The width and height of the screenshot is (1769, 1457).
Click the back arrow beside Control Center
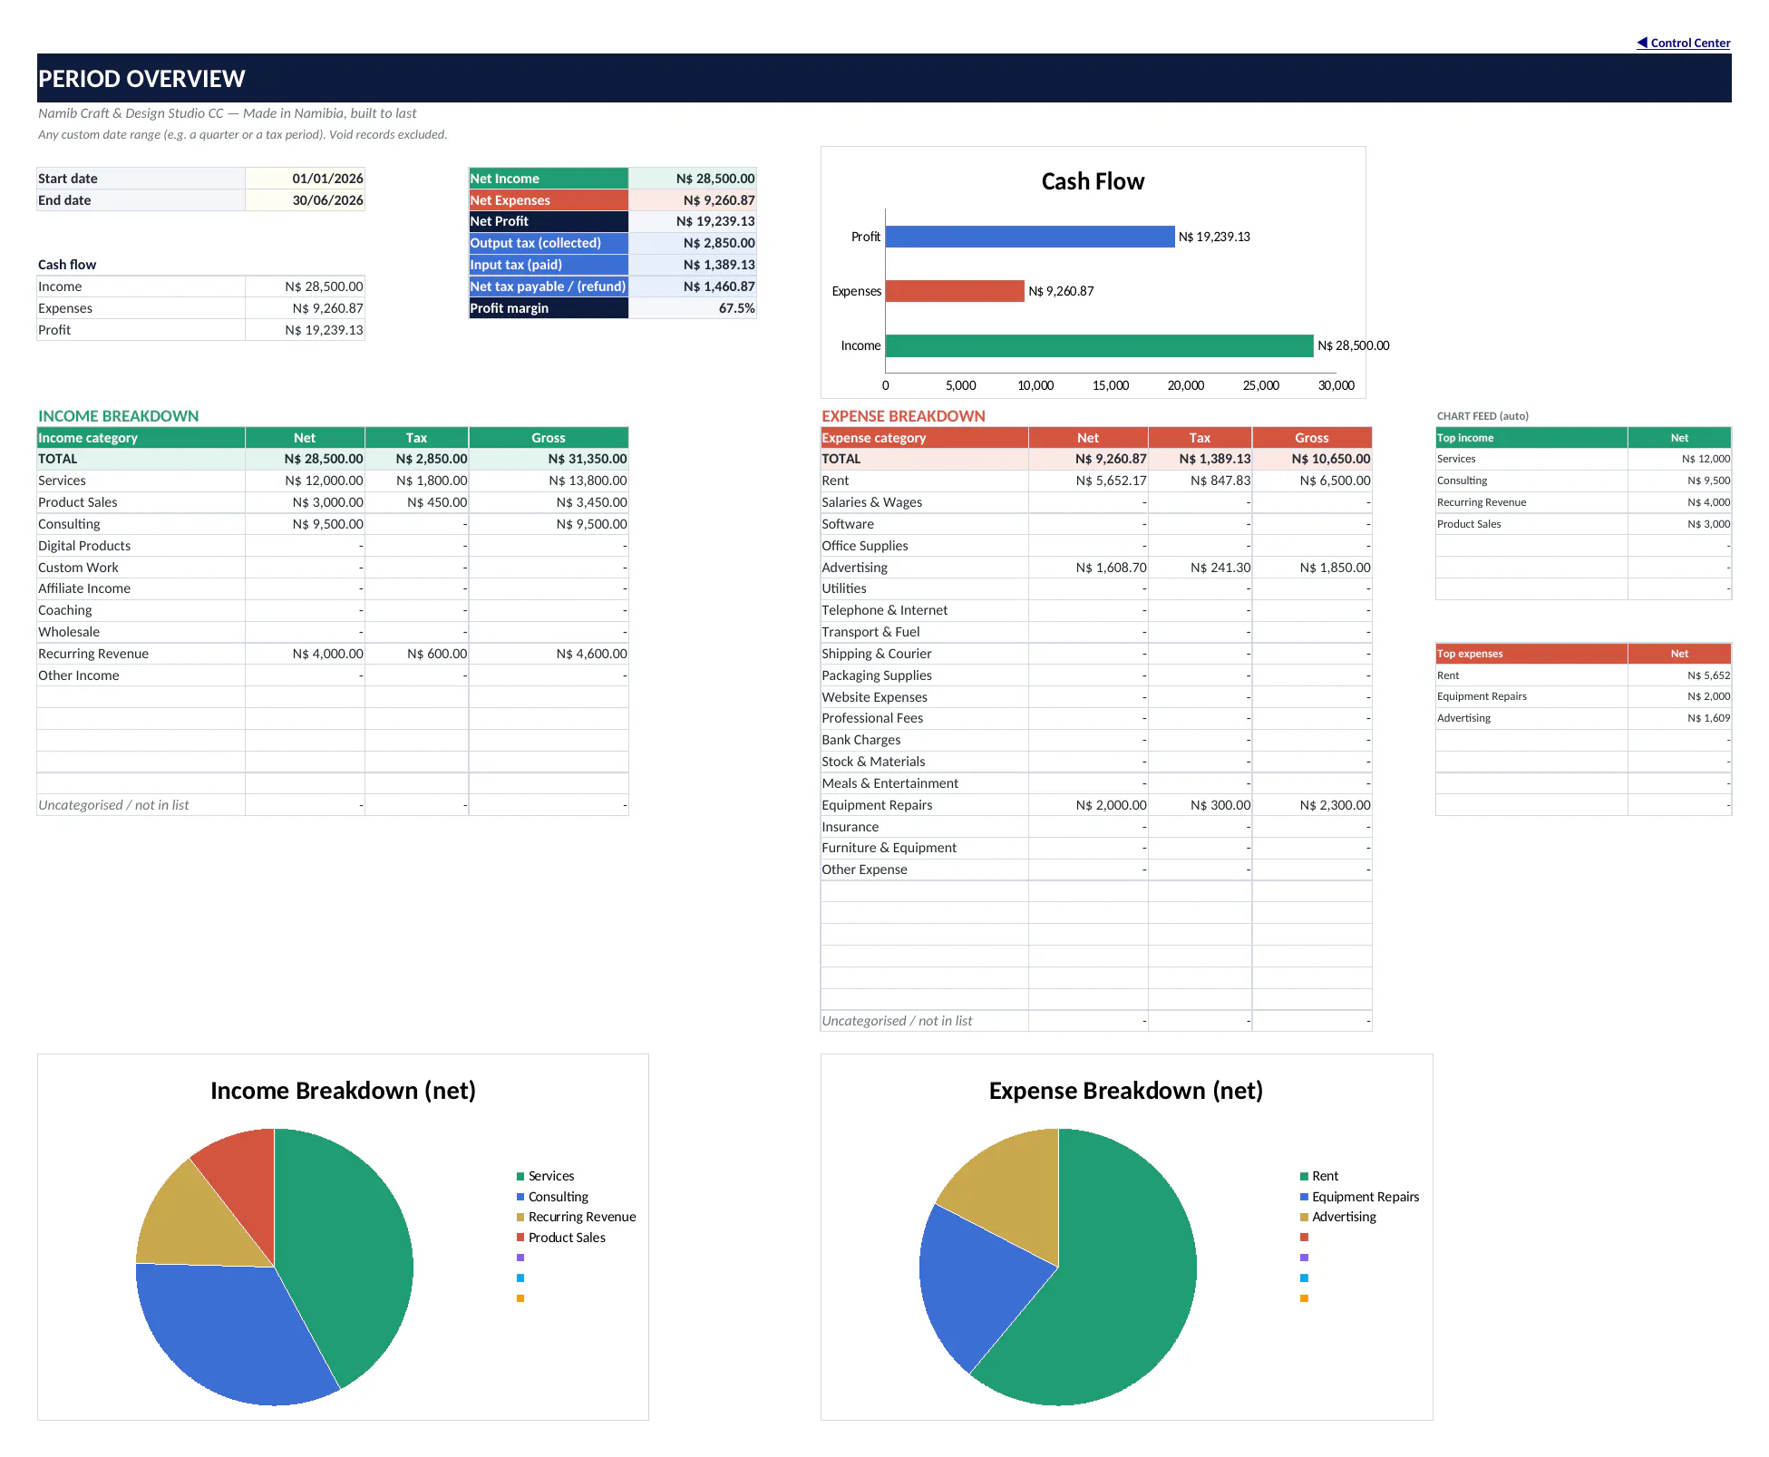tap(1642, 43)
